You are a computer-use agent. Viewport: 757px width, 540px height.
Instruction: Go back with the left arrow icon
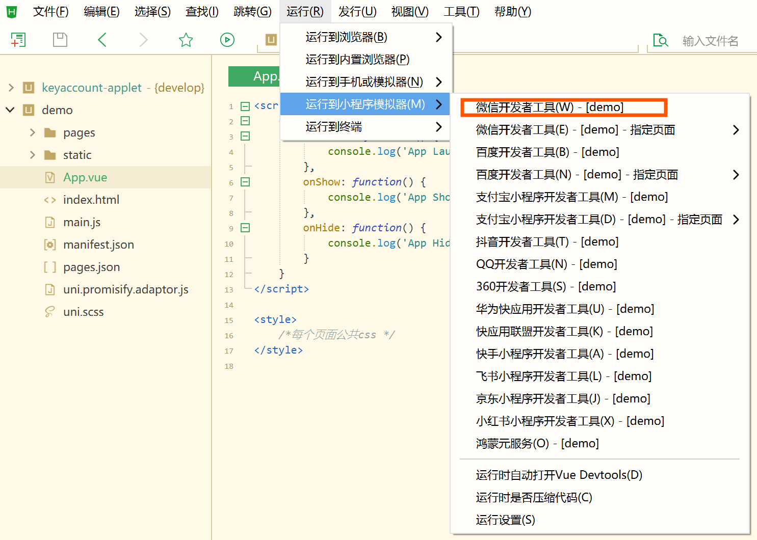click(x=102, y=40)
